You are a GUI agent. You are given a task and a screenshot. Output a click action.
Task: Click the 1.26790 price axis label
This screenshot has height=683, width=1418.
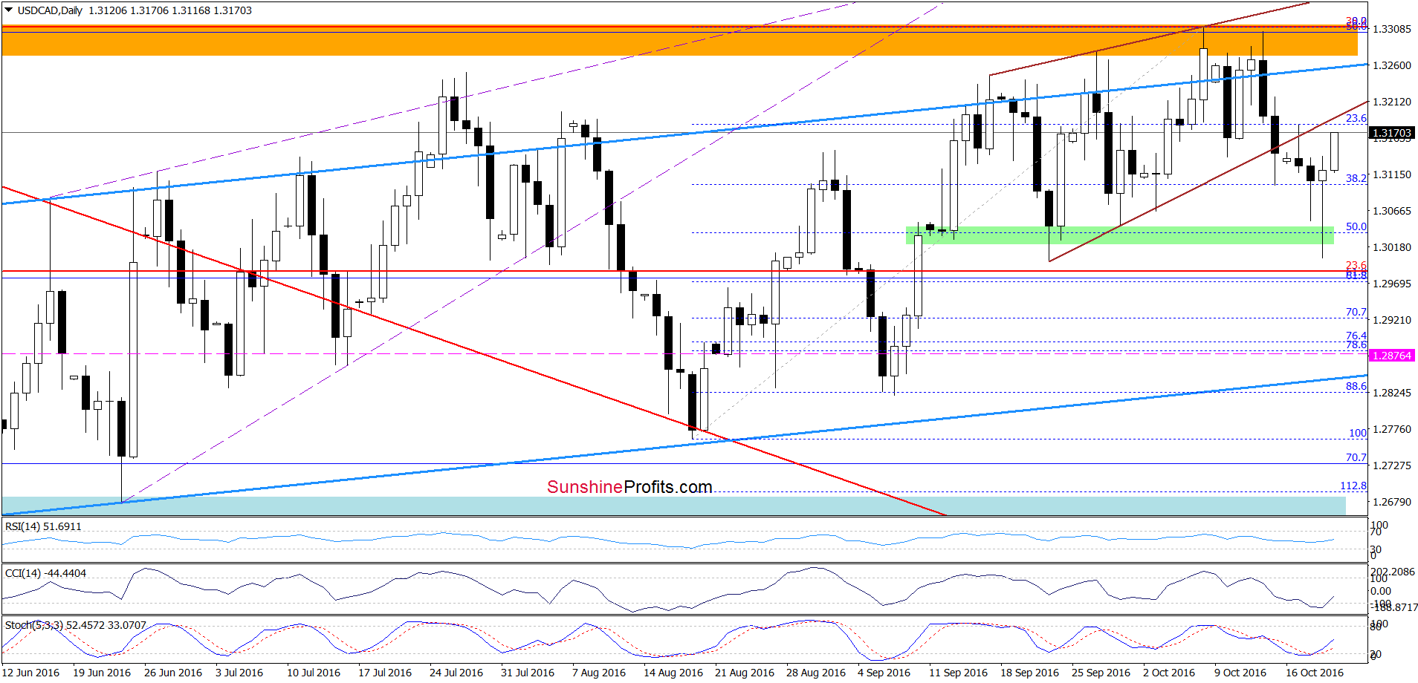coord(1392,502)
